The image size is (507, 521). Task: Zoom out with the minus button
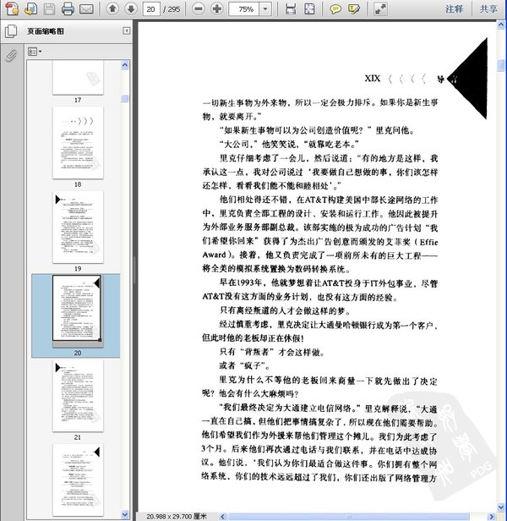(199, 8)
